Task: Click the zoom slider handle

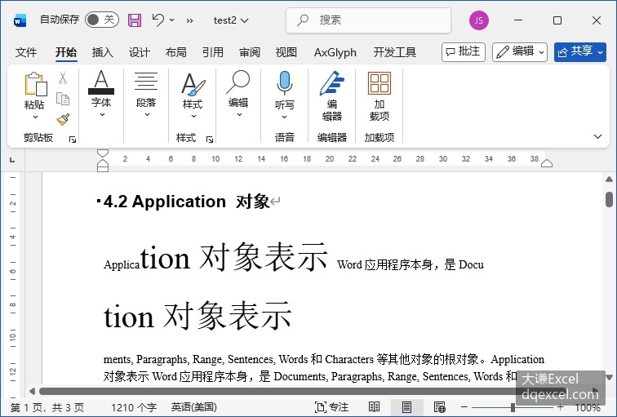Action: click(513, 407)
